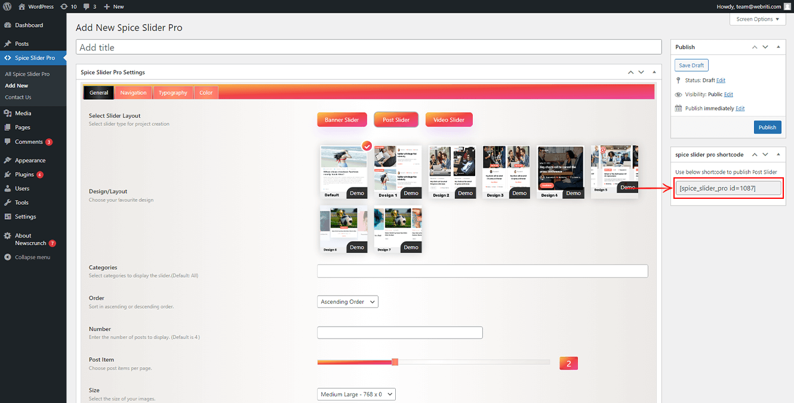Open Demo for Design 1
This screenshot has height=403, width=794.
tap(411, 193)
